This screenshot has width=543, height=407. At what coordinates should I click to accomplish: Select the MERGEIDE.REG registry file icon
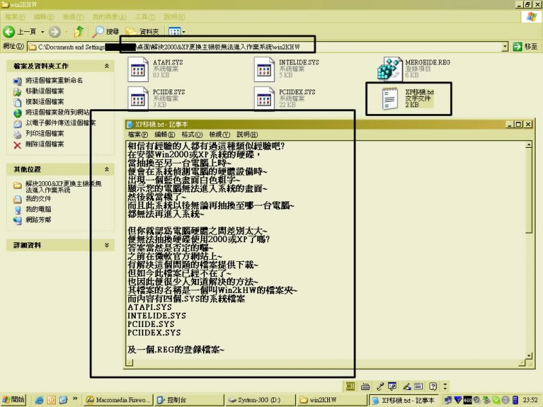point(390,69)
